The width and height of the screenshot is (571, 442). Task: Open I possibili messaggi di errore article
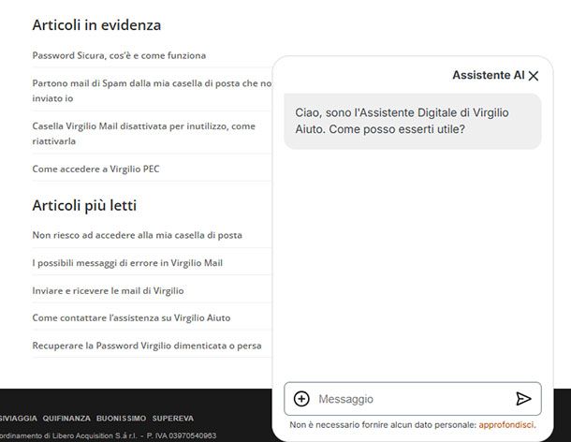point(127,263)
